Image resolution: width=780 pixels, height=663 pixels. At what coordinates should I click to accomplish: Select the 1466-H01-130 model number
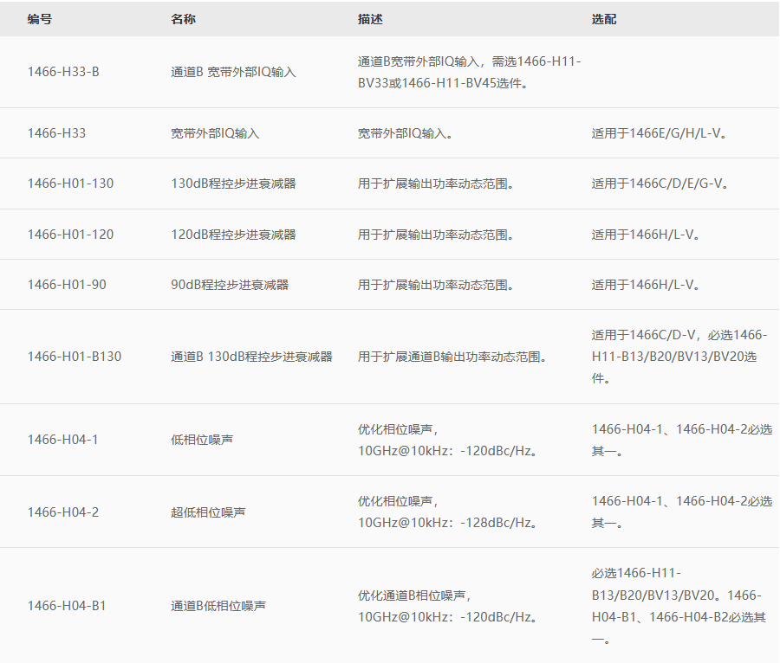pos(70,183)
